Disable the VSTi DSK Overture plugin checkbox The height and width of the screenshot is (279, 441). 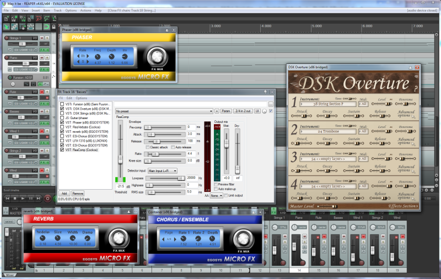click(x=62, y=109)
